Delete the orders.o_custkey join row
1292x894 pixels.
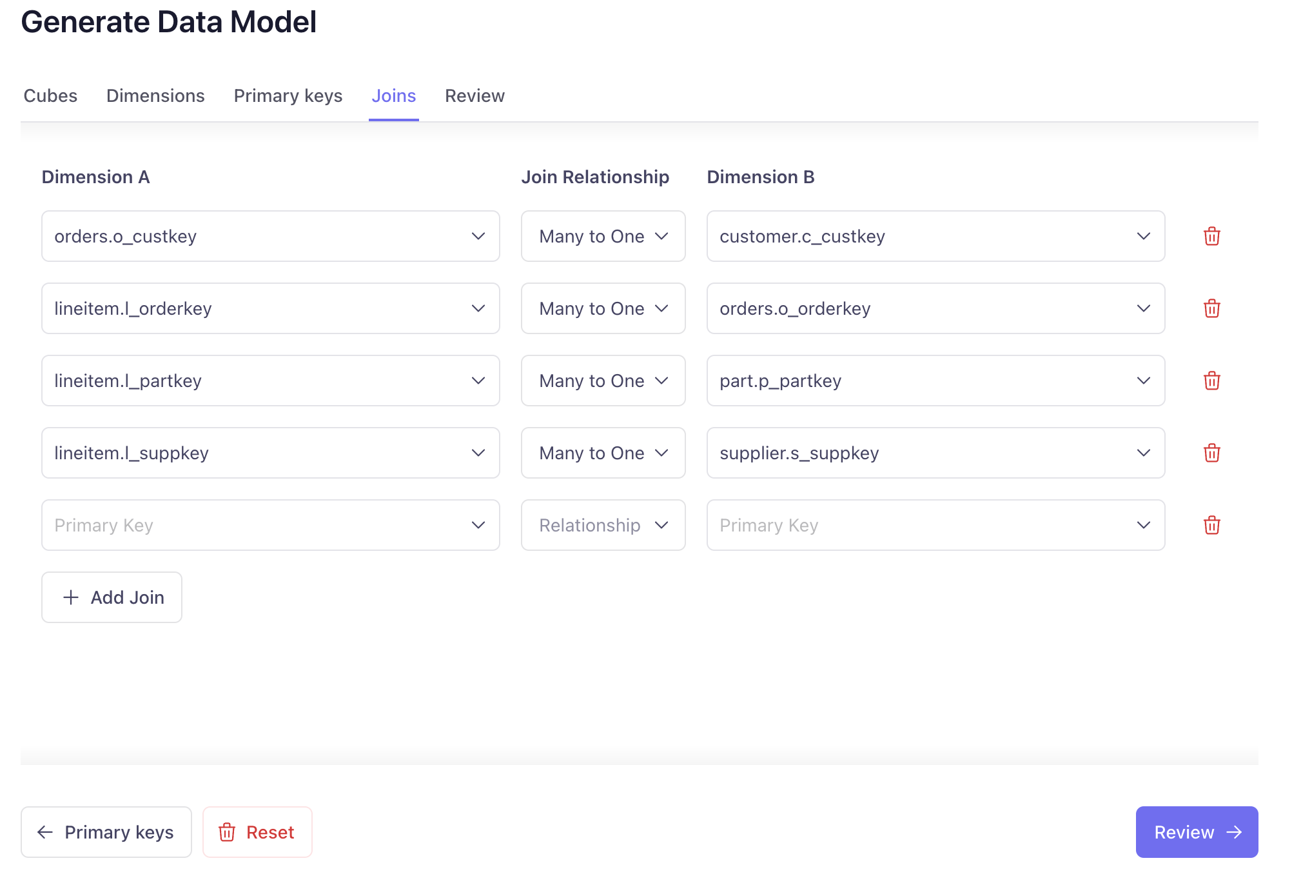point(1211,236)
